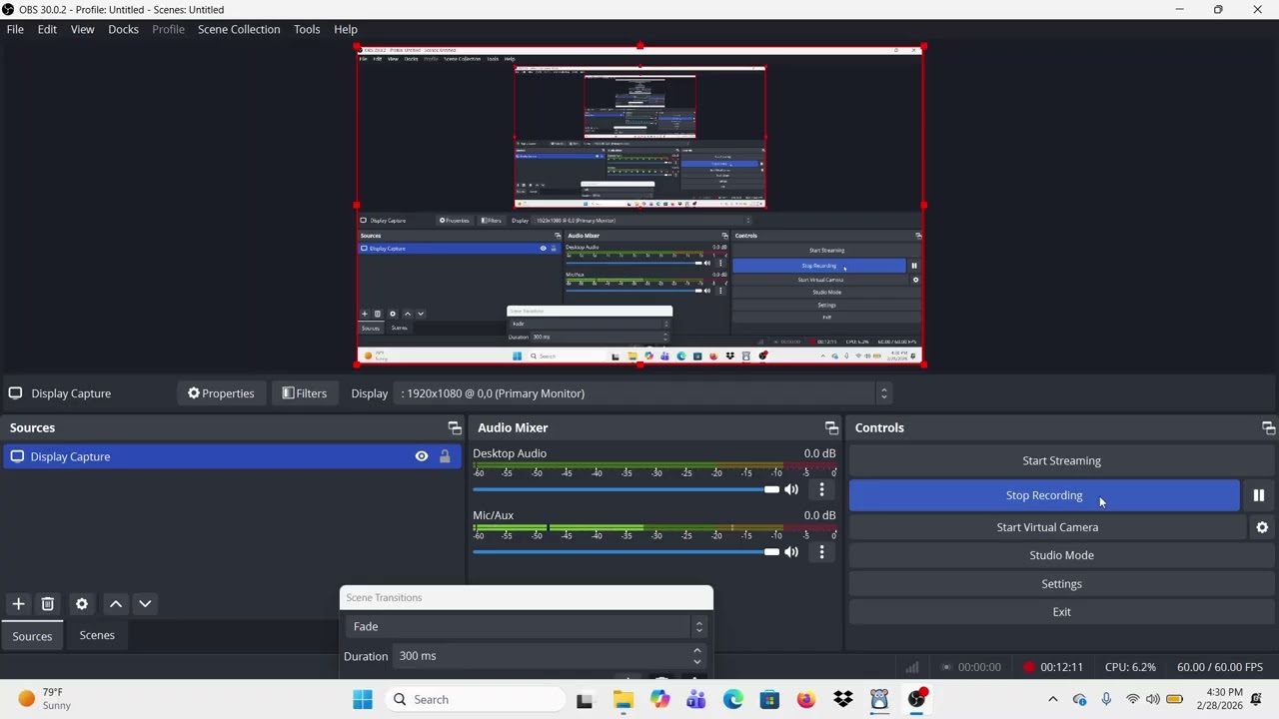Pop out the Sources dock panel
The image size is (1279, 719).
[x=455, y=427]
